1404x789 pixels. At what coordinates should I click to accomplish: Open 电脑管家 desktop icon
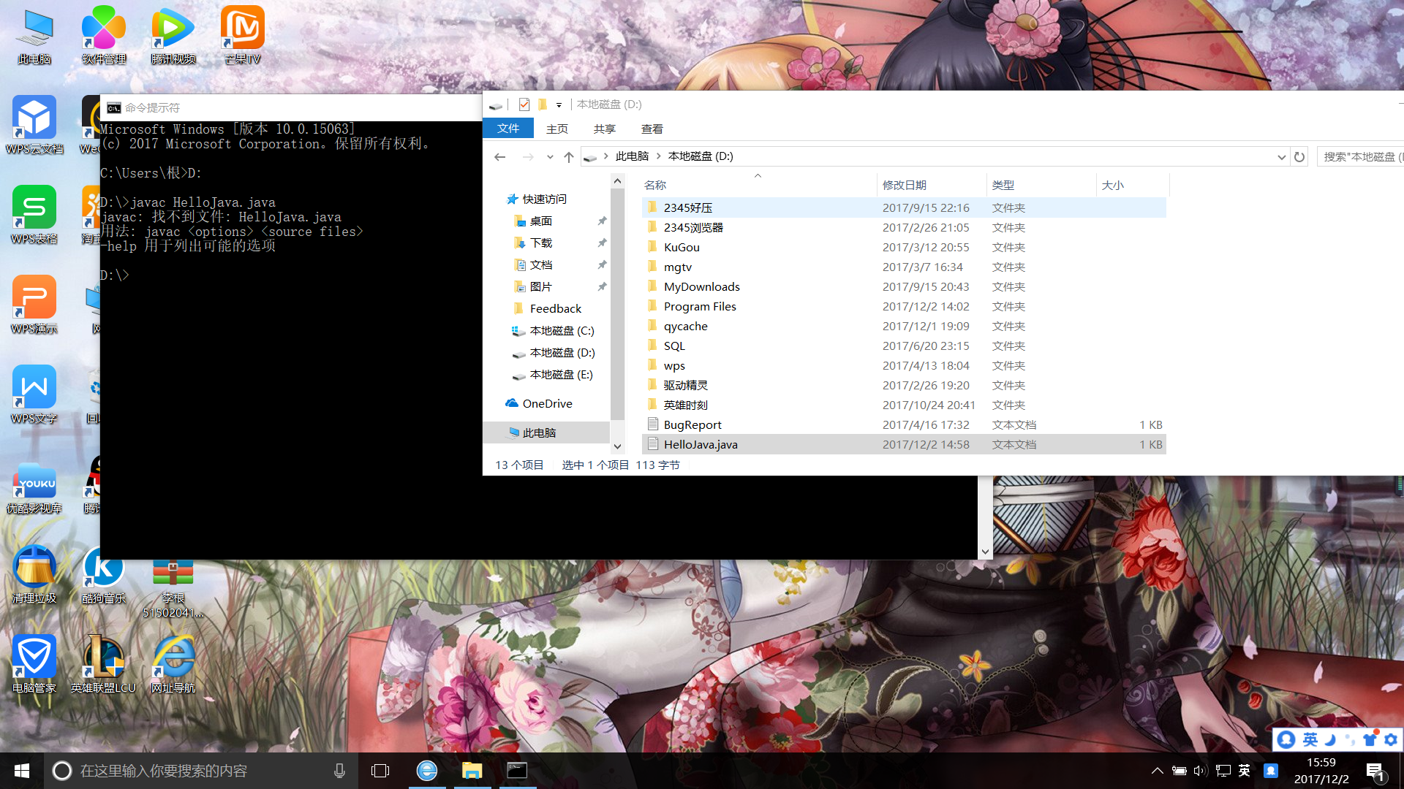click(34, 664)
